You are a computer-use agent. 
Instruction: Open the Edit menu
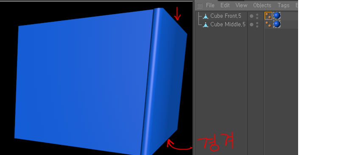pyautogui.click(x=225, y=6)
